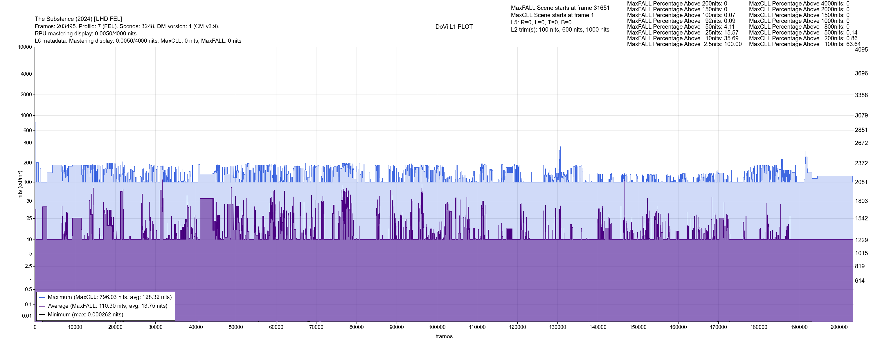Screen dimensions: 871x348
Task: Click the MaxFALL Scene starts at frame 31651 text
Action: (x=560, y=8)
